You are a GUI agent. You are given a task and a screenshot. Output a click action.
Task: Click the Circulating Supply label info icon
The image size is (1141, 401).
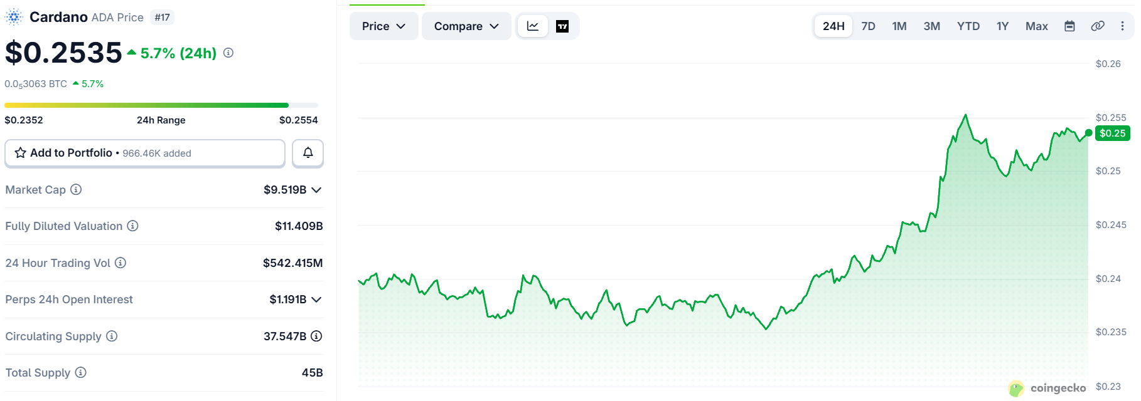tap(112, 336)
